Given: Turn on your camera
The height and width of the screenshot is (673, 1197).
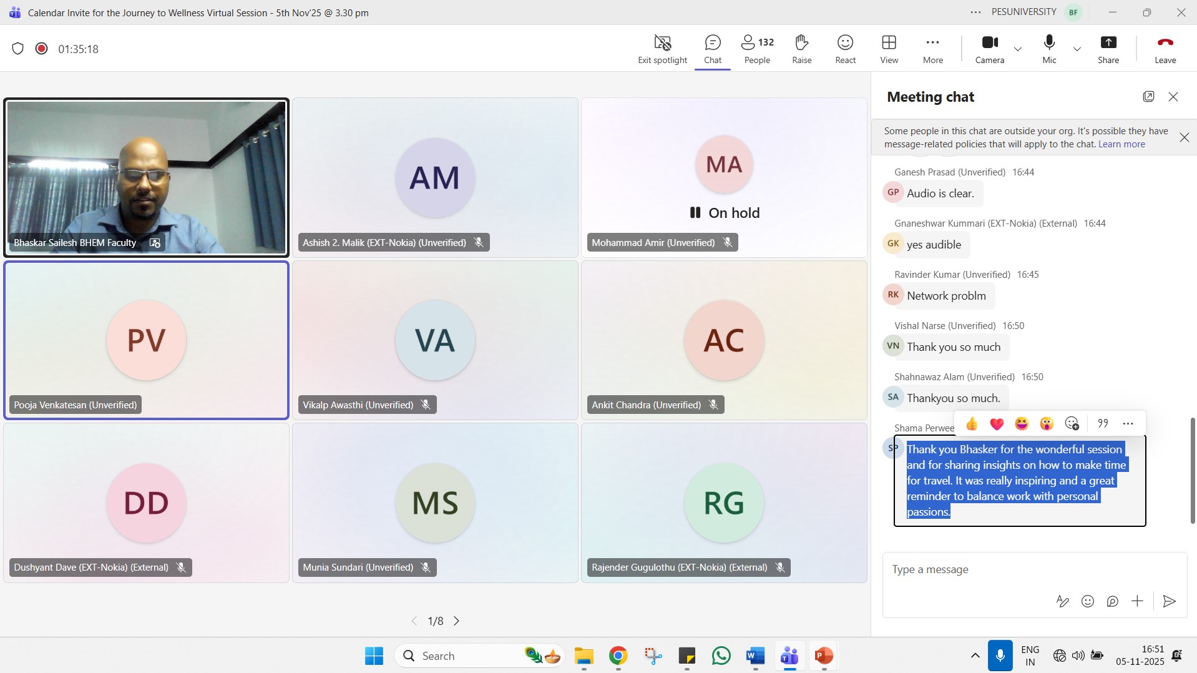Looking at the screenshot, I should click(x=989, y=49).
